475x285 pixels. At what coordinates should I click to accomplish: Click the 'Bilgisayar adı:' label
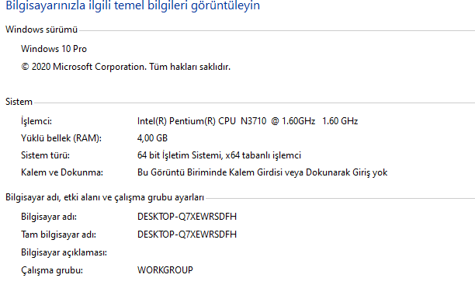coord(49,217)
